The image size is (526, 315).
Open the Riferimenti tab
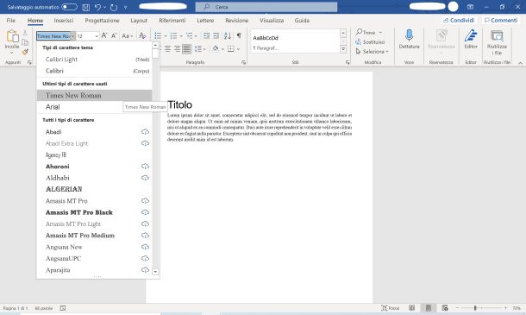coord(172,21)
